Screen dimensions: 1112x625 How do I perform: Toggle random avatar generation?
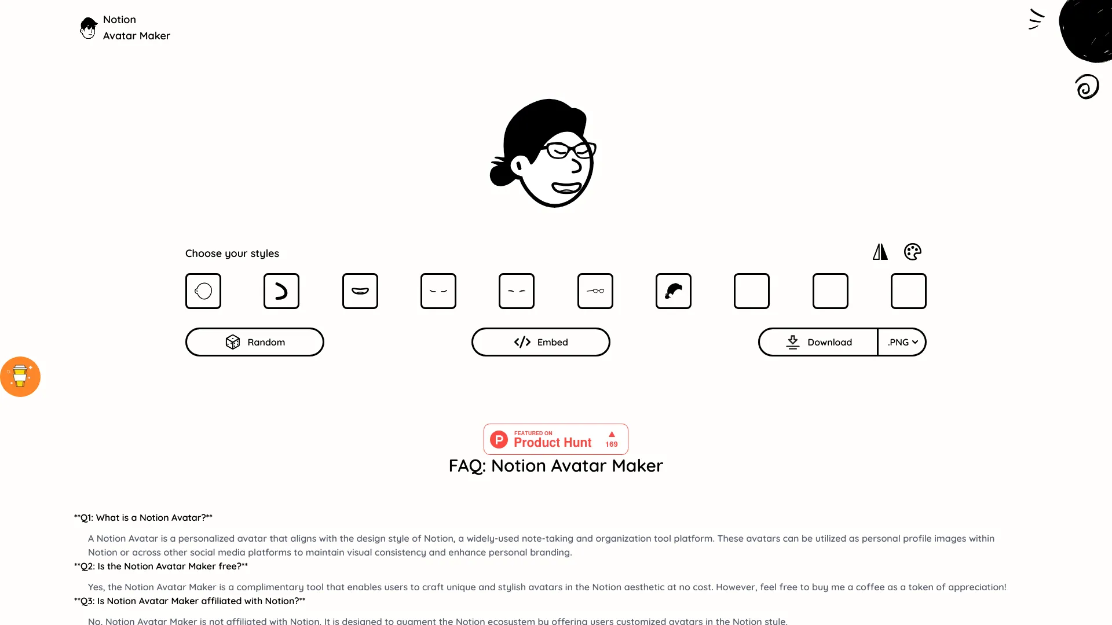click(254, 342)
